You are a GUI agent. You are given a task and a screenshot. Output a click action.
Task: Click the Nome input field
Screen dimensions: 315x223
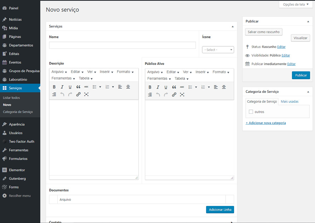tap(122, 45)
